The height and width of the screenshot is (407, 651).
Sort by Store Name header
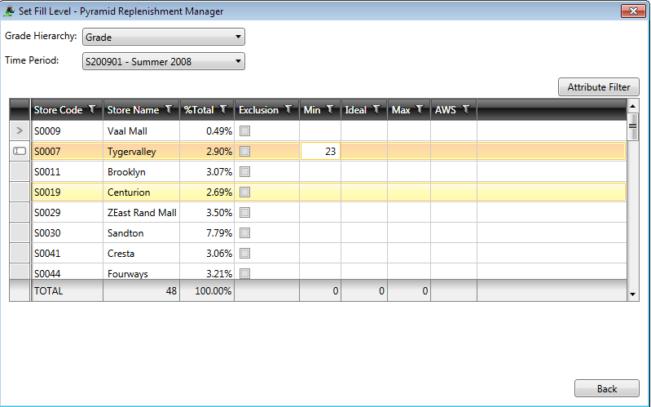(133, 110)
